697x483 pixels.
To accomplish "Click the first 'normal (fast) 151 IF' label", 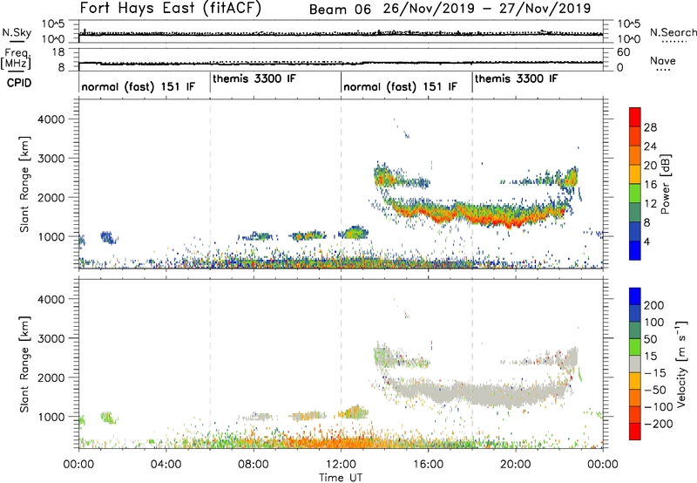I will pos(139,86).
